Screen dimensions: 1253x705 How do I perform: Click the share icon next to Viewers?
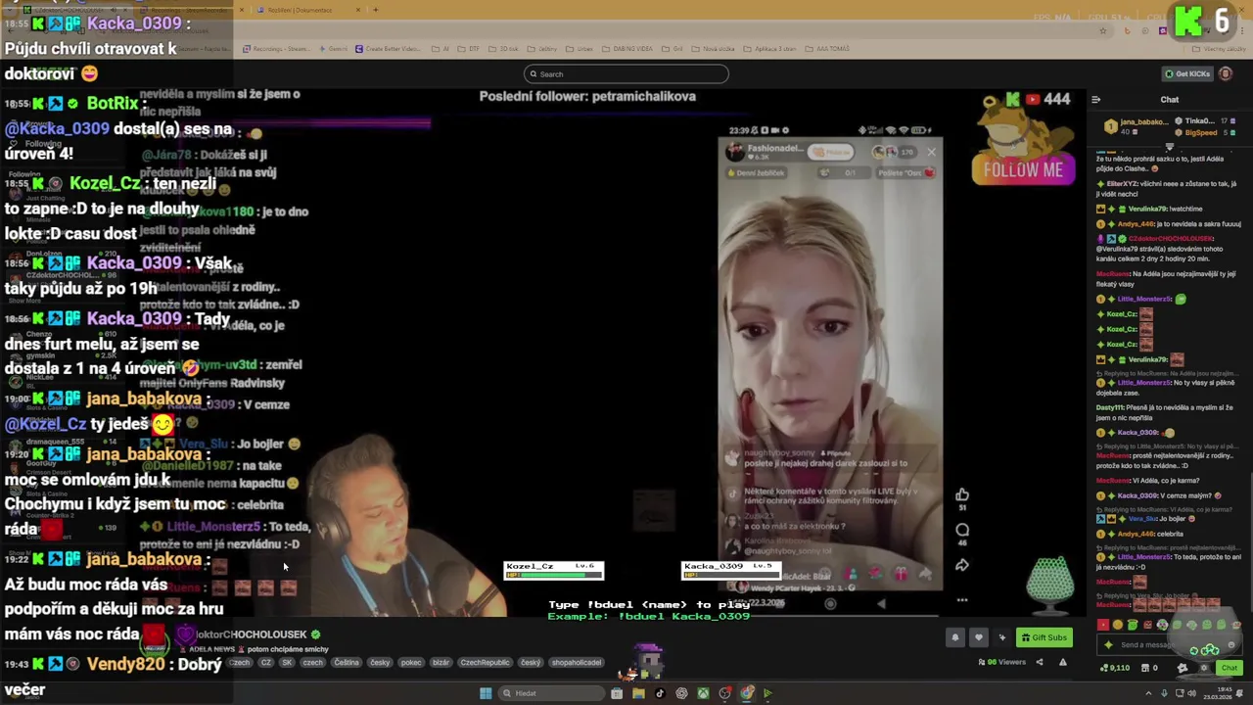[1040, 662]
